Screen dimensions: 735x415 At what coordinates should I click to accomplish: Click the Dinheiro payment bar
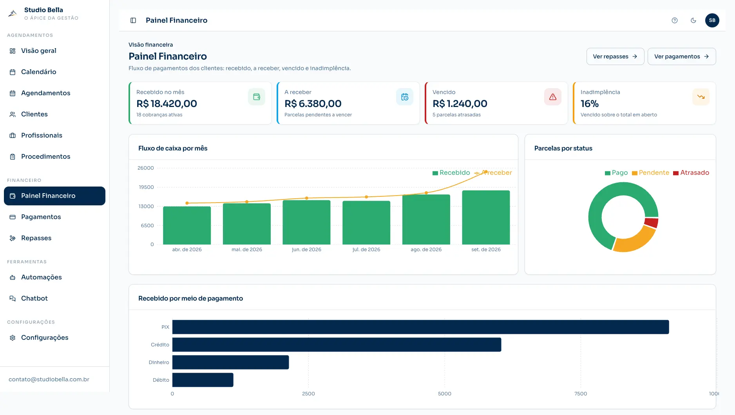pos(230,362)
